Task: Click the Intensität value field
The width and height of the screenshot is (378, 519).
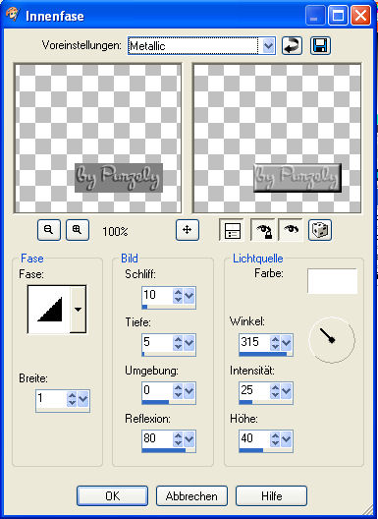Action: [x=254, y=390]
